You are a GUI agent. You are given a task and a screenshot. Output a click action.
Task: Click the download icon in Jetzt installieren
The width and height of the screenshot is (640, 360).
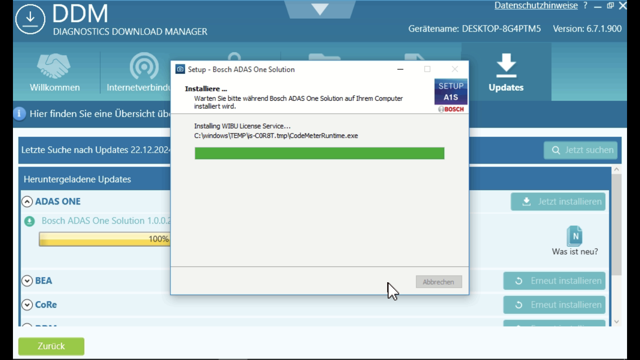(x=526, y=202)
